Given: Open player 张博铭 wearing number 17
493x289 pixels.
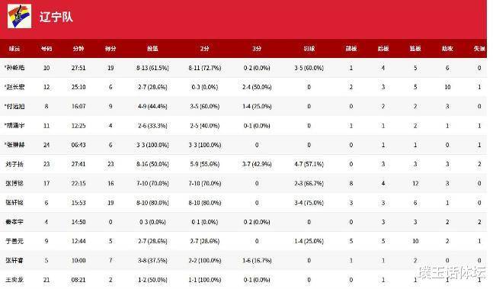Looking at the screenshot, I should [14, 183].
